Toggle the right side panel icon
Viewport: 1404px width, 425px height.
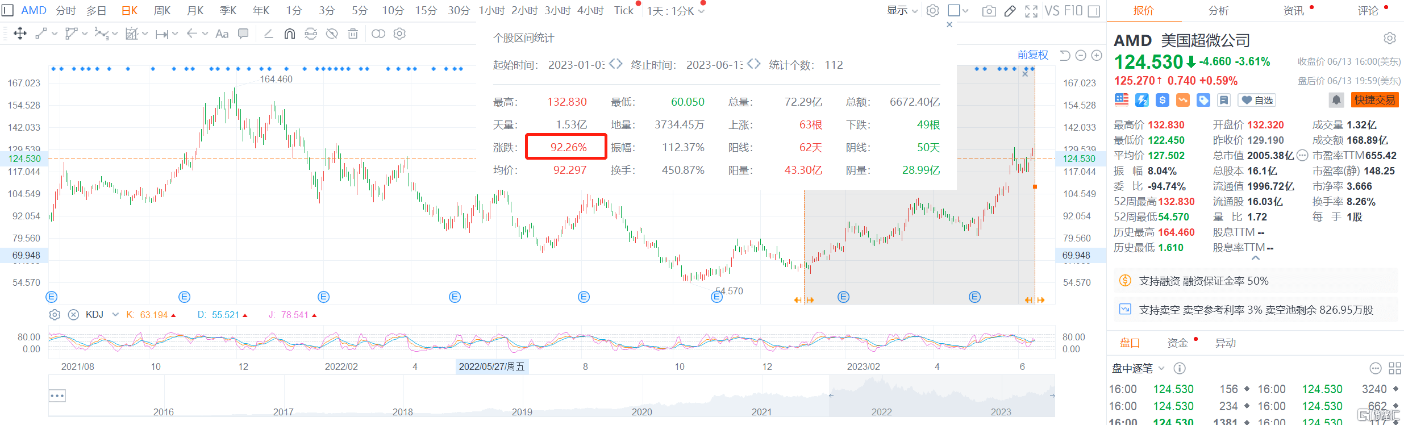point(1094,11)
